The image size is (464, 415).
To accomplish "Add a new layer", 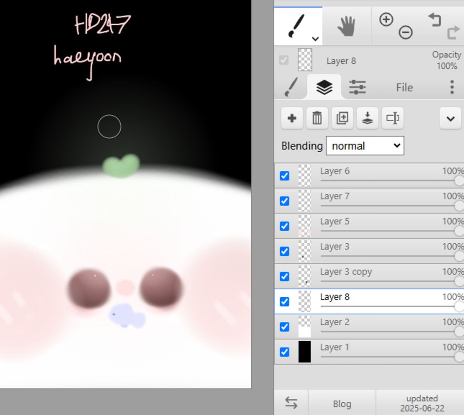I will pyautogui.click(x=292, y=119).
